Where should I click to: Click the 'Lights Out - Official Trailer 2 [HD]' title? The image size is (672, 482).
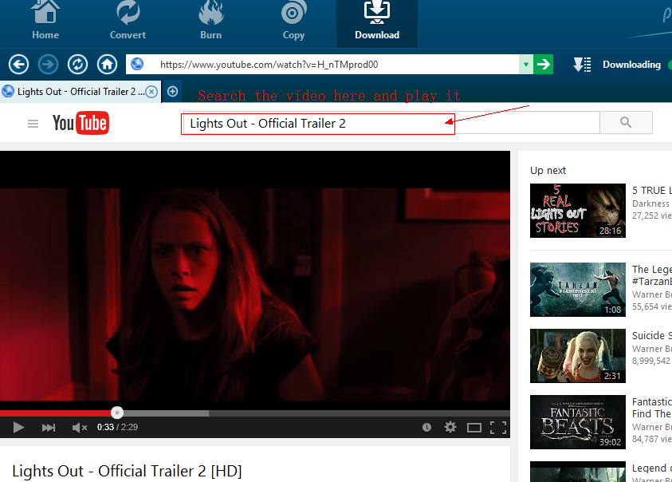pyautogui.click(x=127, y=471)
